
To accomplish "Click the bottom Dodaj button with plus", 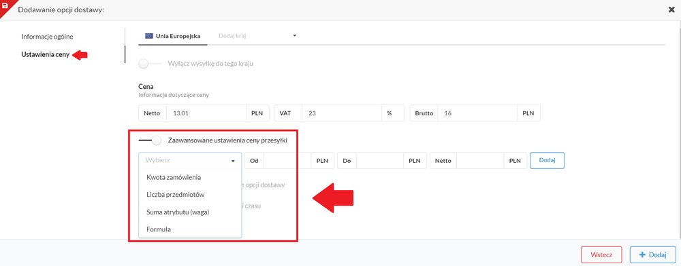I will tap(653, 254).
